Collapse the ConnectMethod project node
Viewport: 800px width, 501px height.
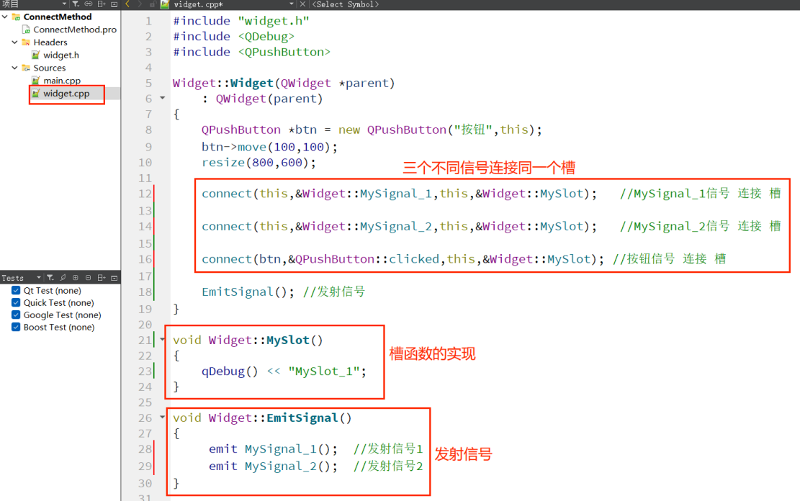[x=5, y=17]
